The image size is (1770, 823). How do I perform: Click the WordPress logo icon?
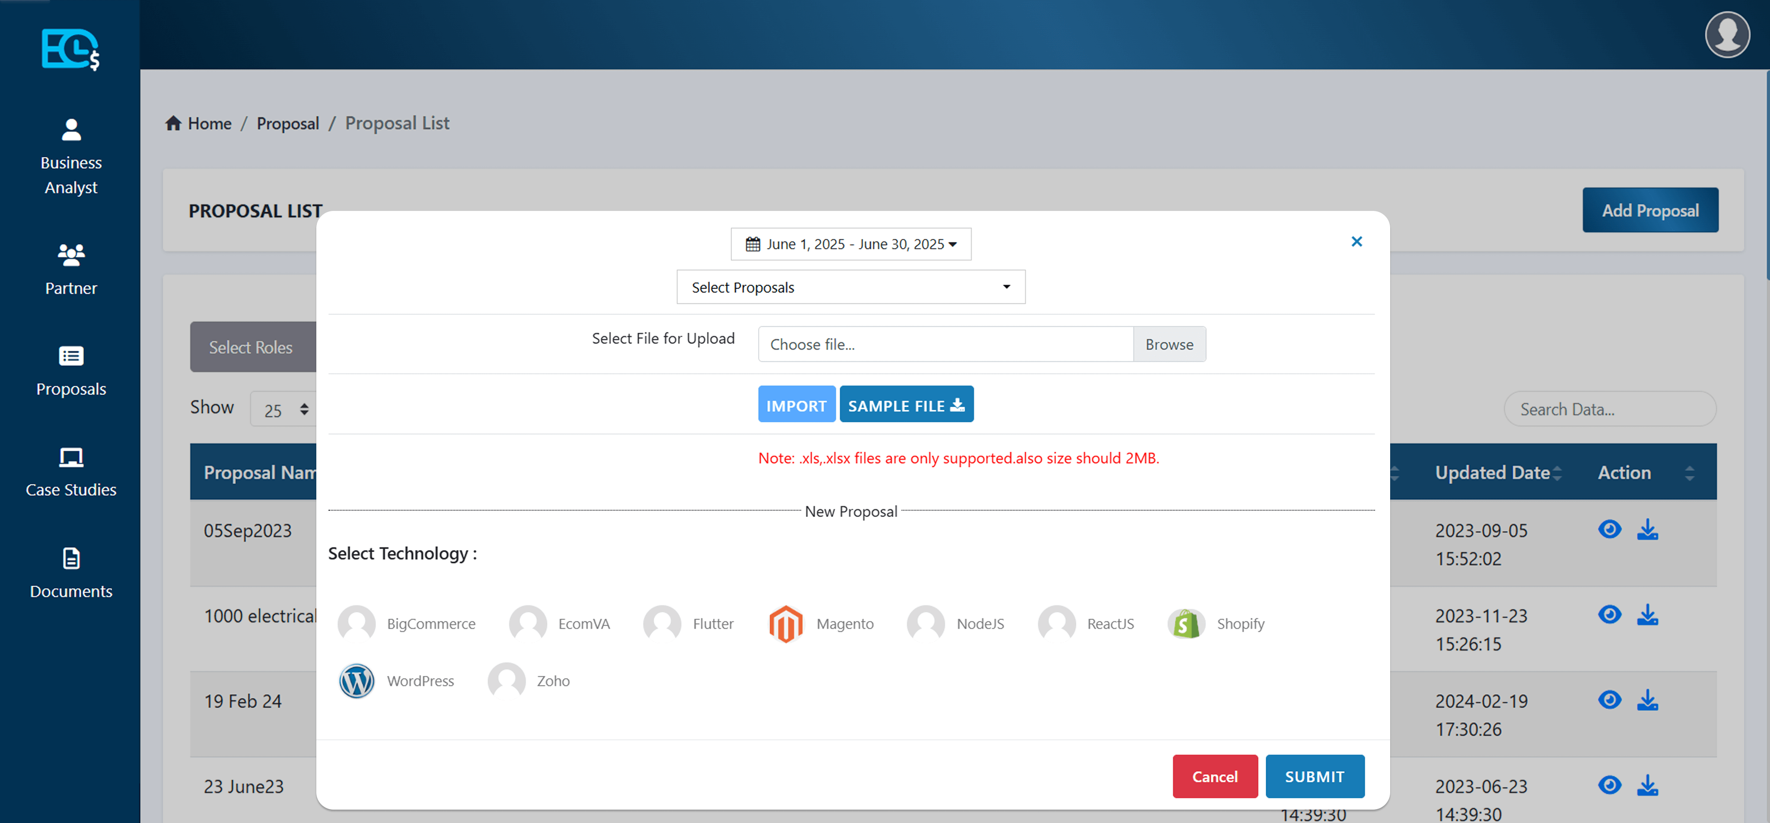(x=357, y=681)
